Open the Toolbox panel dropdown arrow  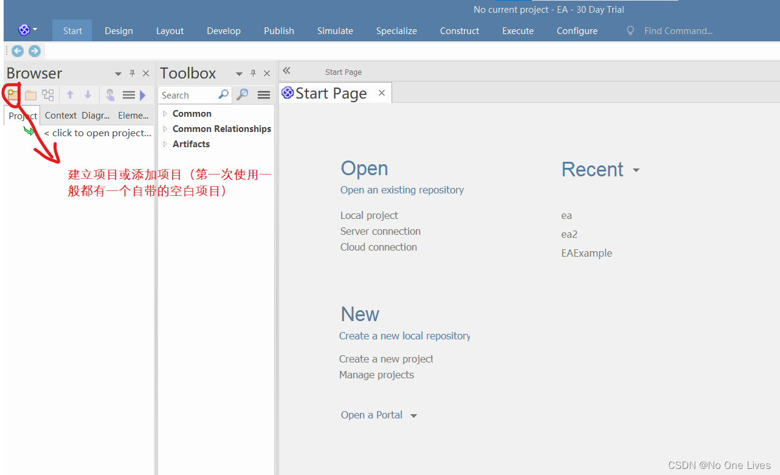point(240,74)
